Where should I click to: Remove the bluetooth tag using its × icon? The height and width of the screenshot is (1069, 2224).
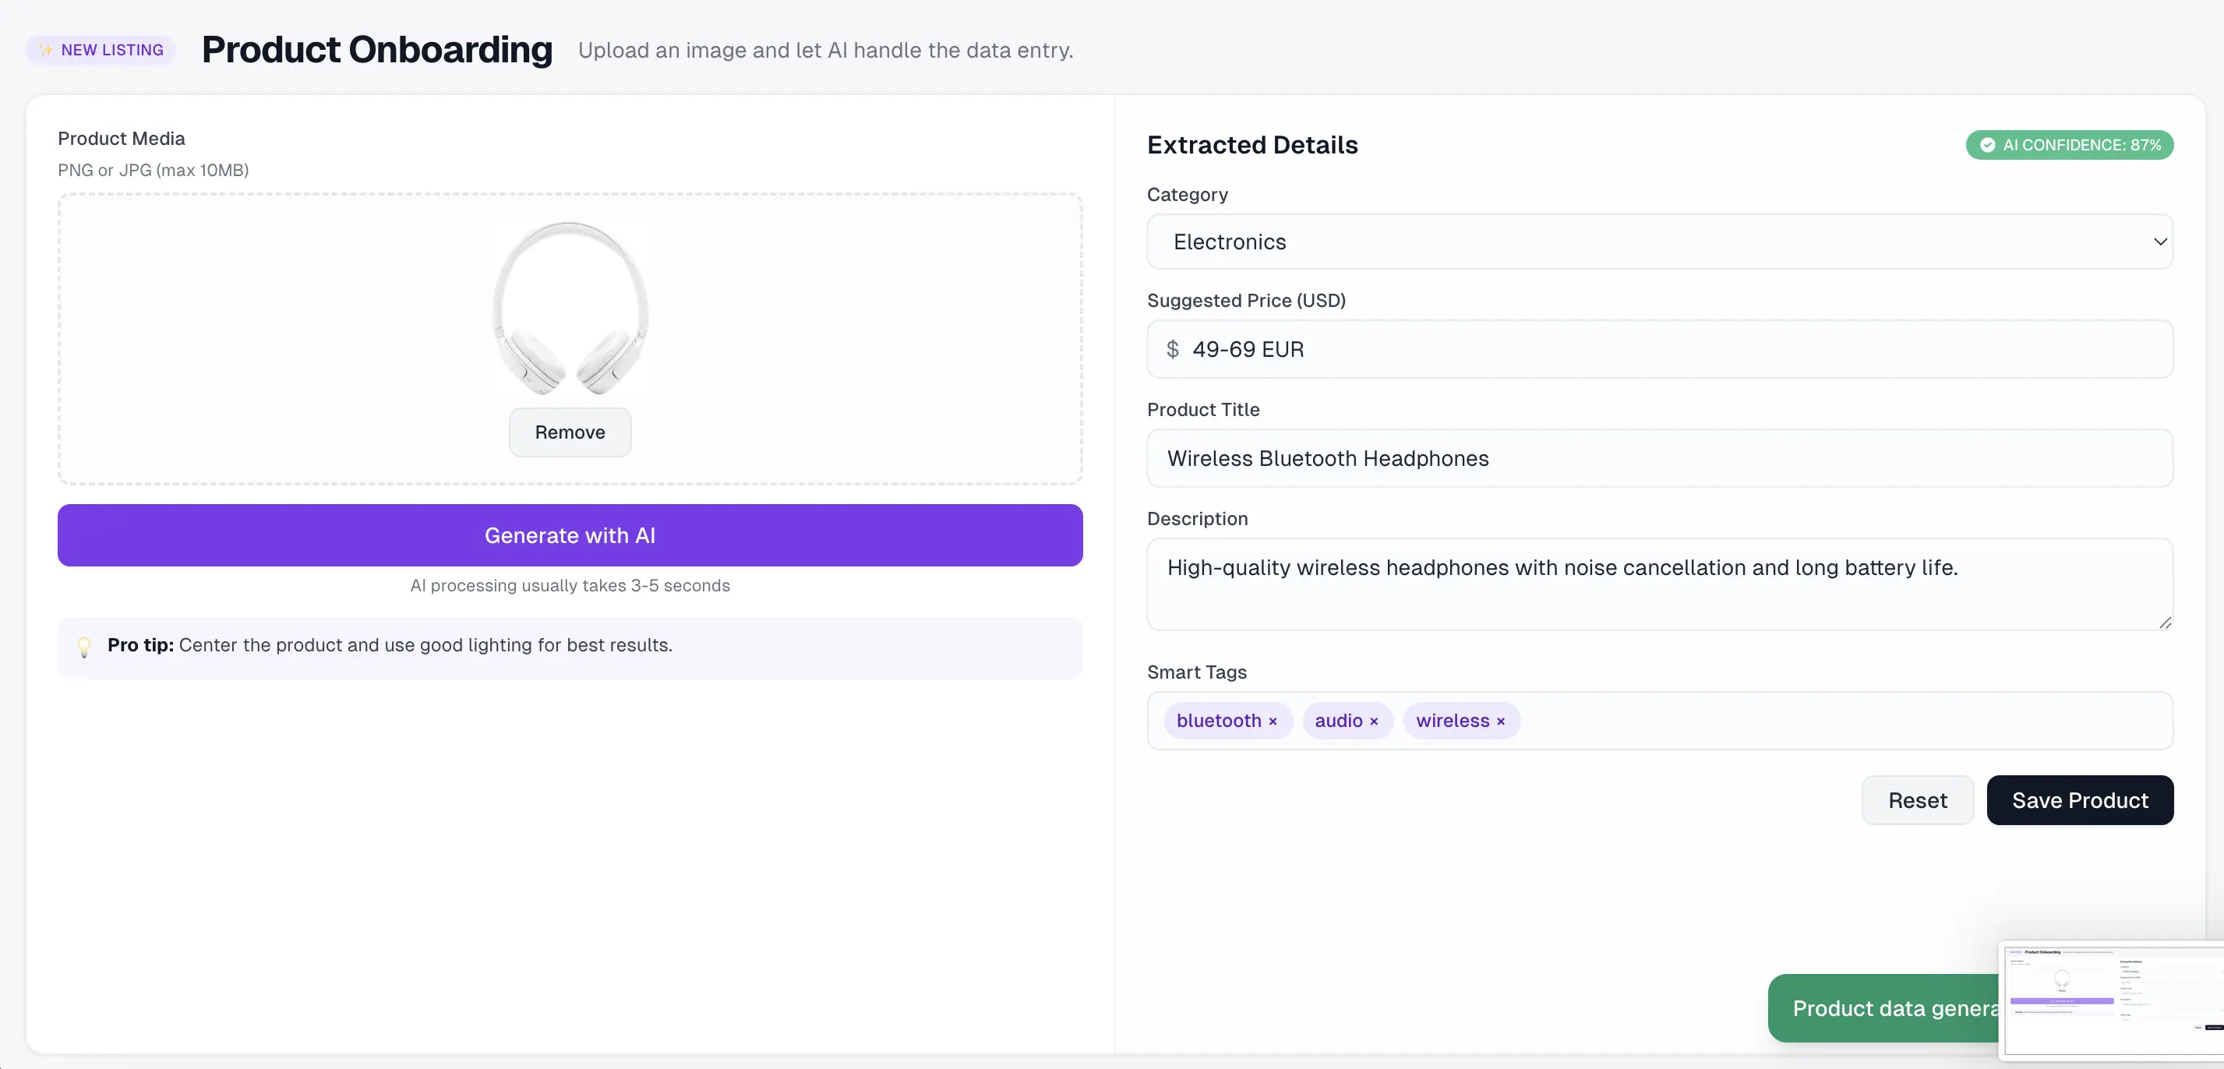[1273, 720]
